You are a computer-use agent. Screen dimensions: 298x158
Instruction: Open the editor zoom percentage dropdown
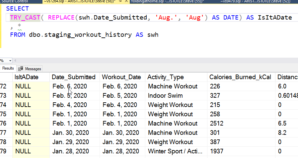click(x=10, y=61)
